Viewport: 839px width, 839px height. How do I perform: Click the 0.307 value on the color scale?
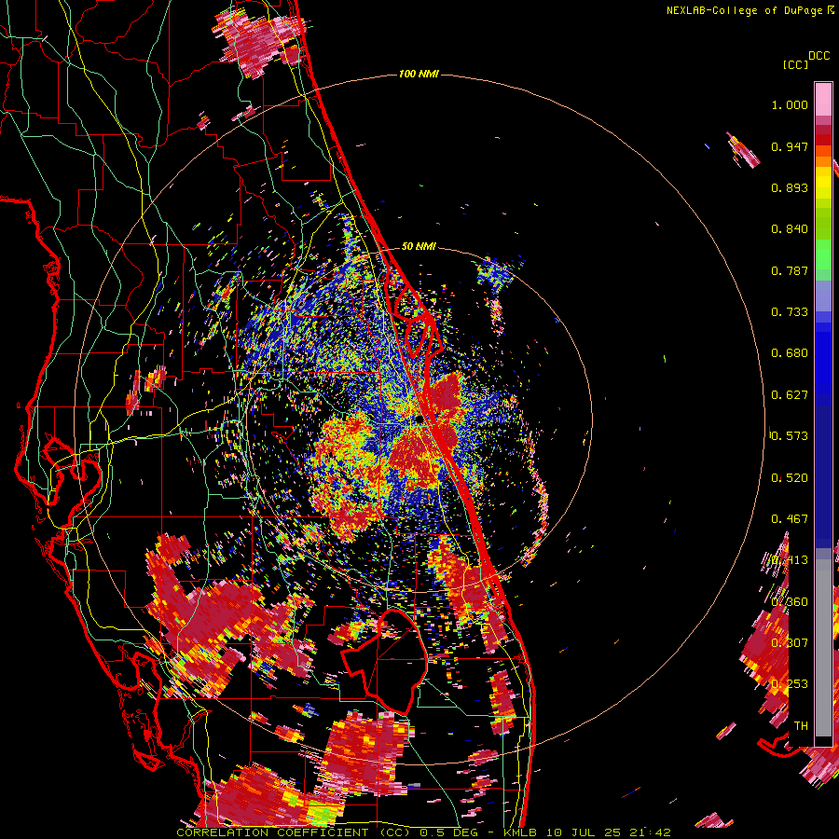(x=790, y=643)
